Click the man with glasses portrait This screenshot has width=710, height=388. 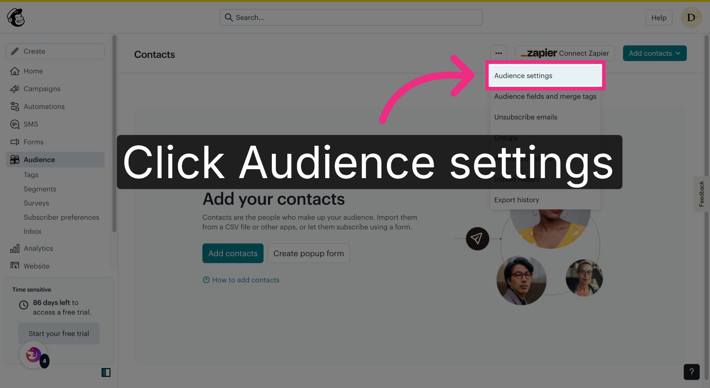pyautogui.click(x=521, y=280)
